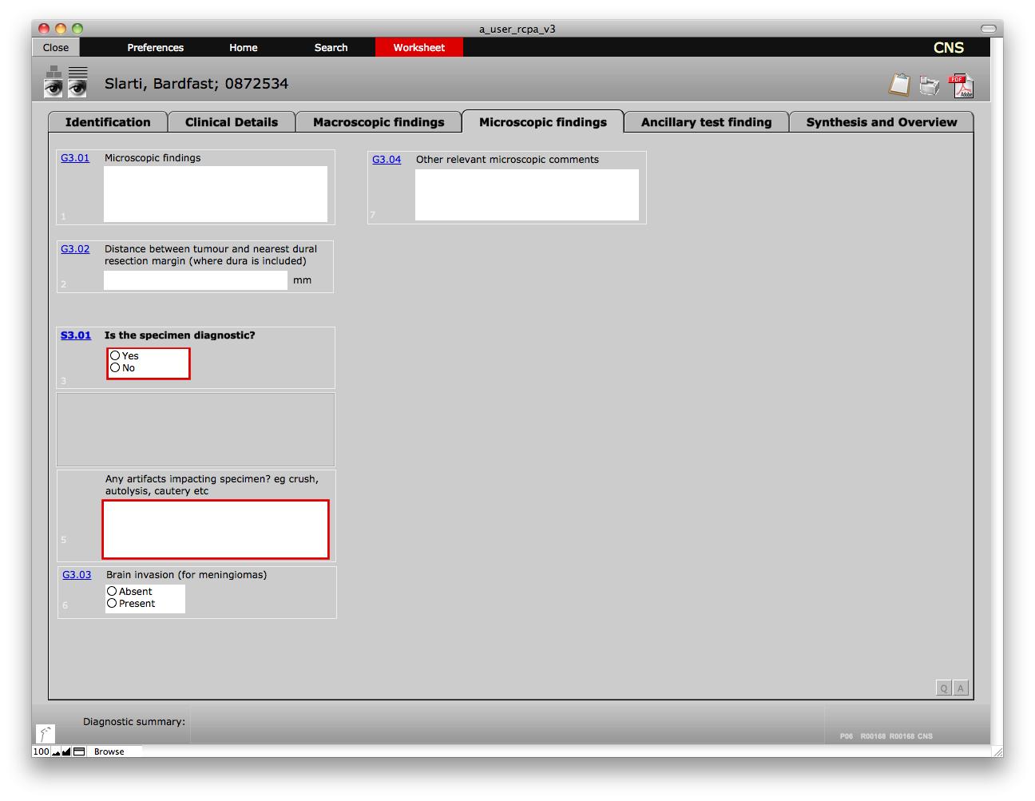This screenshot has height=801, width=1035.
Task: Open the Clinical Details tab
Action: tap(232, 122)
